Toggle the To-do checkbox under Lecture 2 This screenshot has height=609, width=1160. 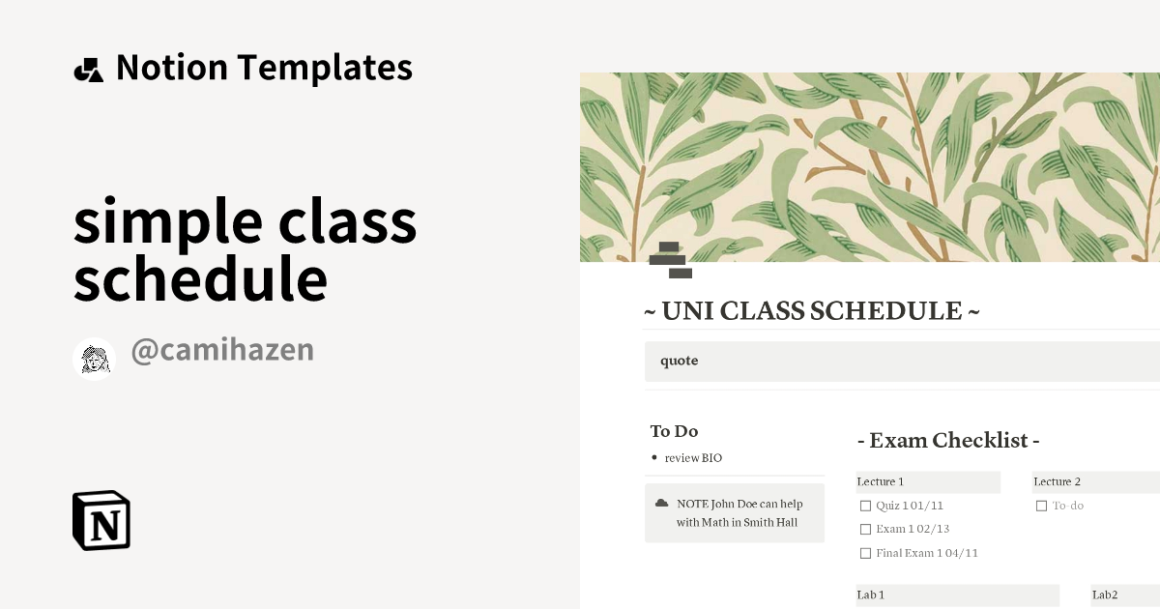1041,505
